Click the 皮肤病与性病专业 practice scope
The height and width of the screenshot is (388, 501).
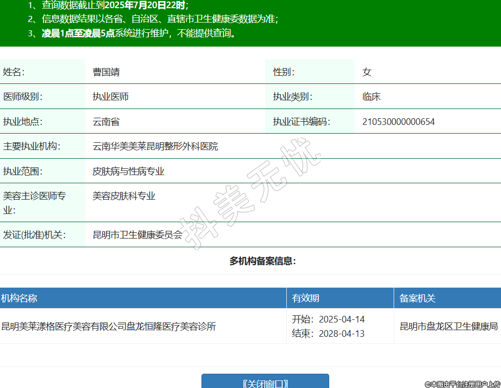(x=128, y=171)
